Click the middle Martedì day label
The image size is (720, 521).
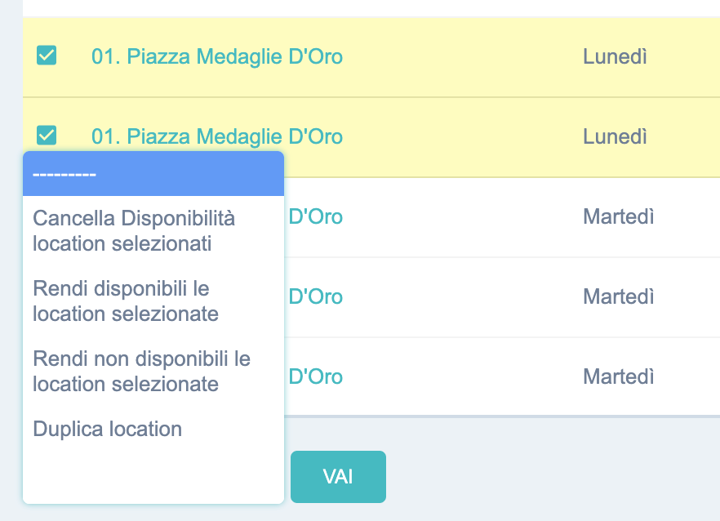(618, 297)
